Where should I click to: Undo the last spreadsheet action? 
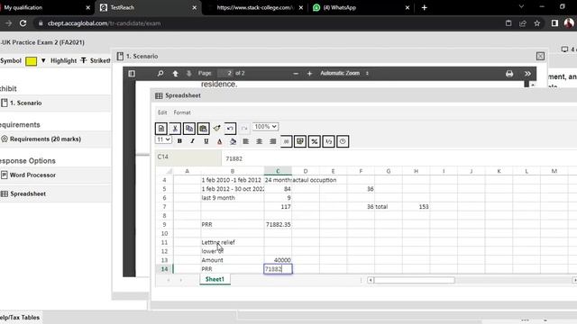click(230, 129)
